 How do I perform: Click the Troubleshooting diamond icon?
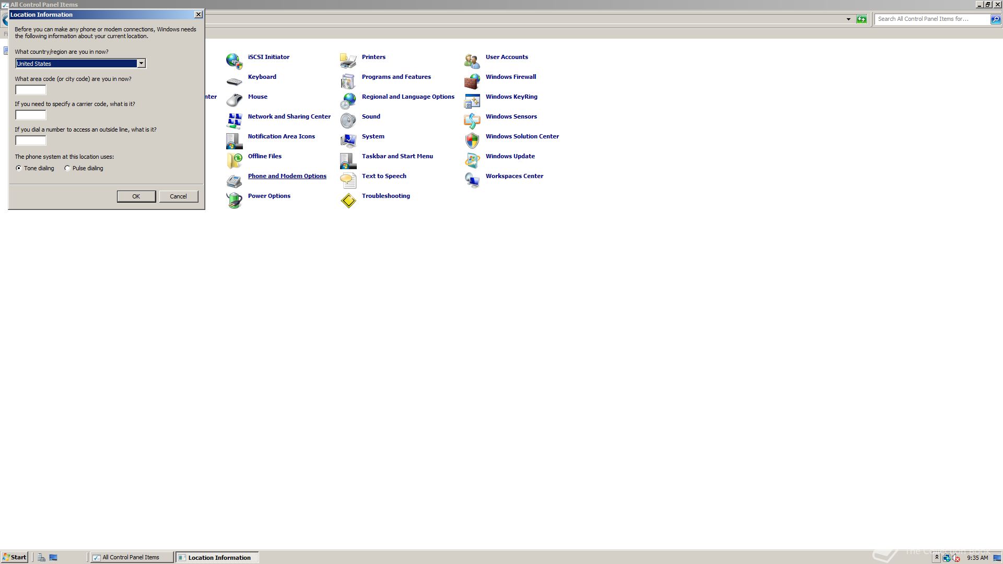click(348, 200)
